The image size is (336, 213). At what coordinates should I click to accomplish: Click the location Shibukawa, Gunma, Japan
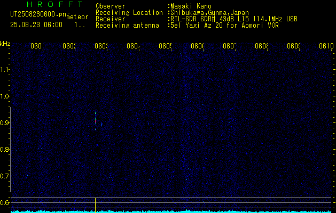pyautogui.click(x=209, y=13)
